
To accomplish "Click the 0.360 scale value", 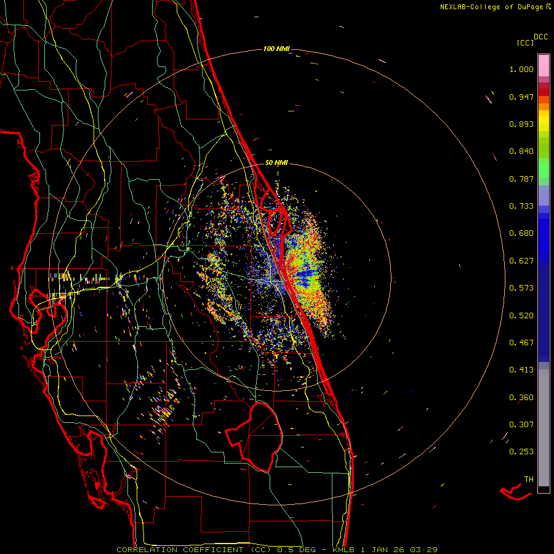I will [x=521, y=398].
